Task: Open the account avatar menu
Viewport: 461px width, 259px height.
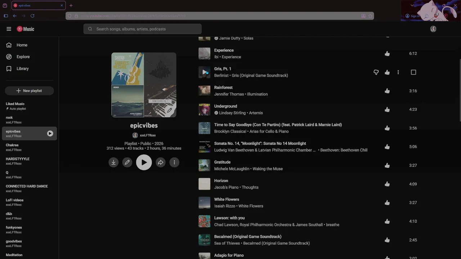Action: point(433,29)
